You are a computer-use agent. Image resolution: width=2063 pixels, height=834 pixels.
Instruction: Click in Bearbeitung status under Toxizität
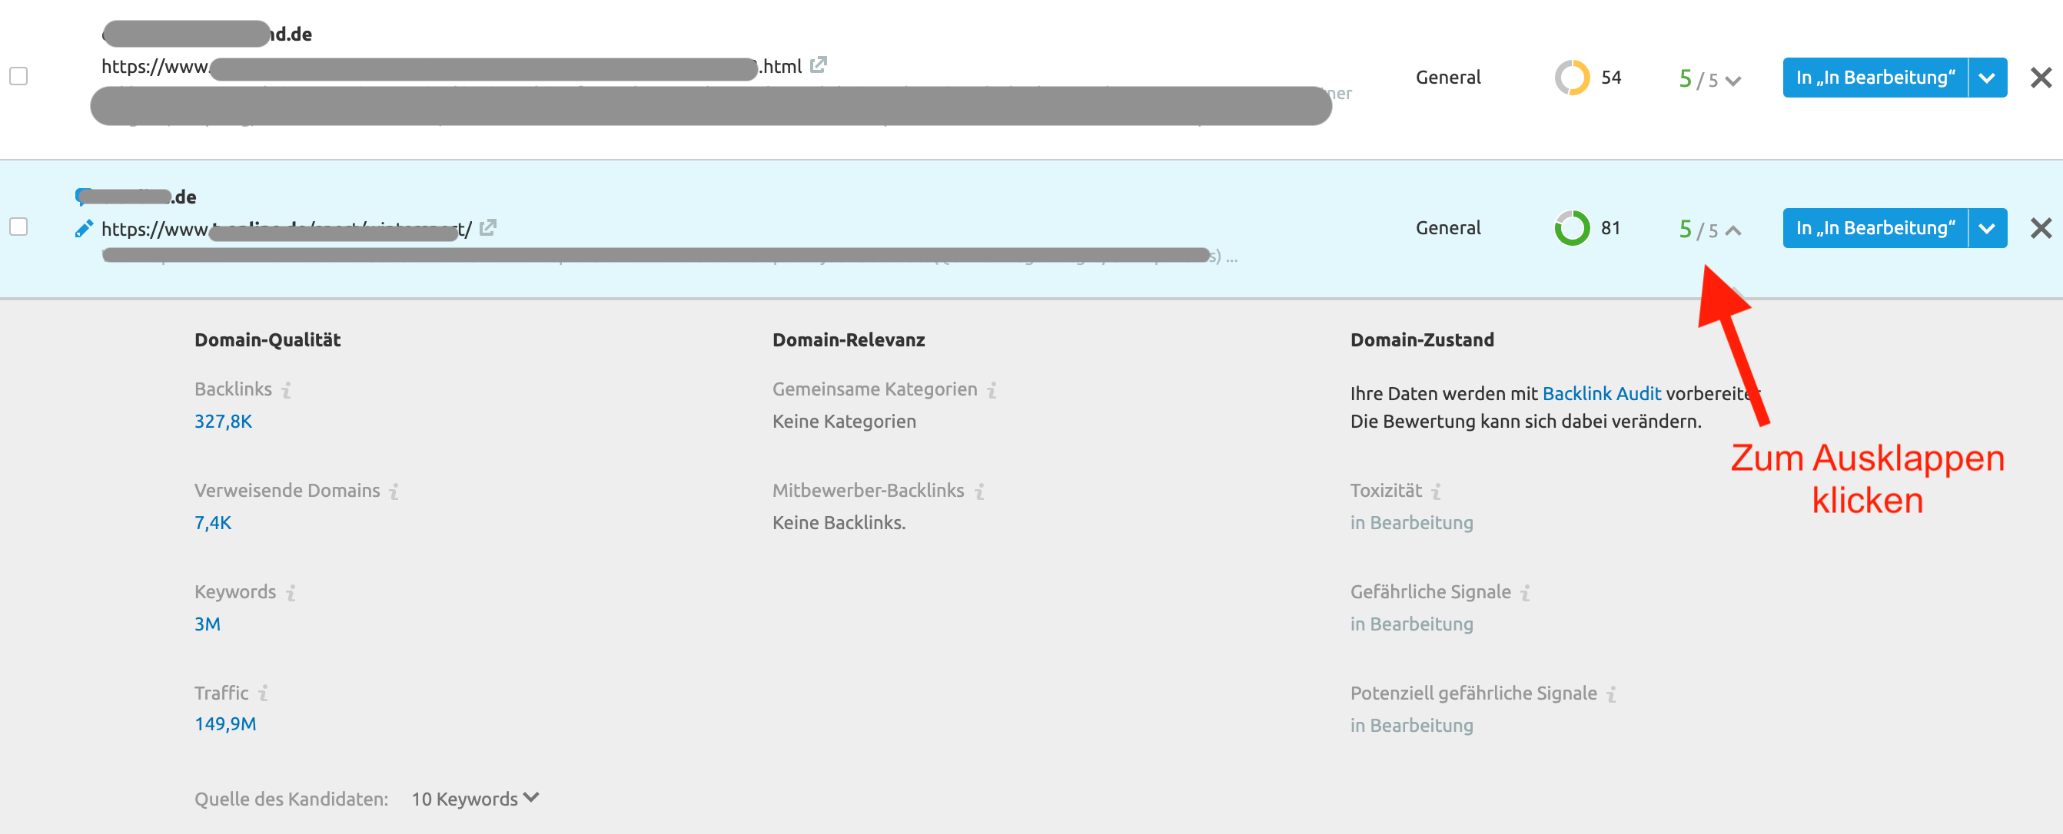(1411, 523)
